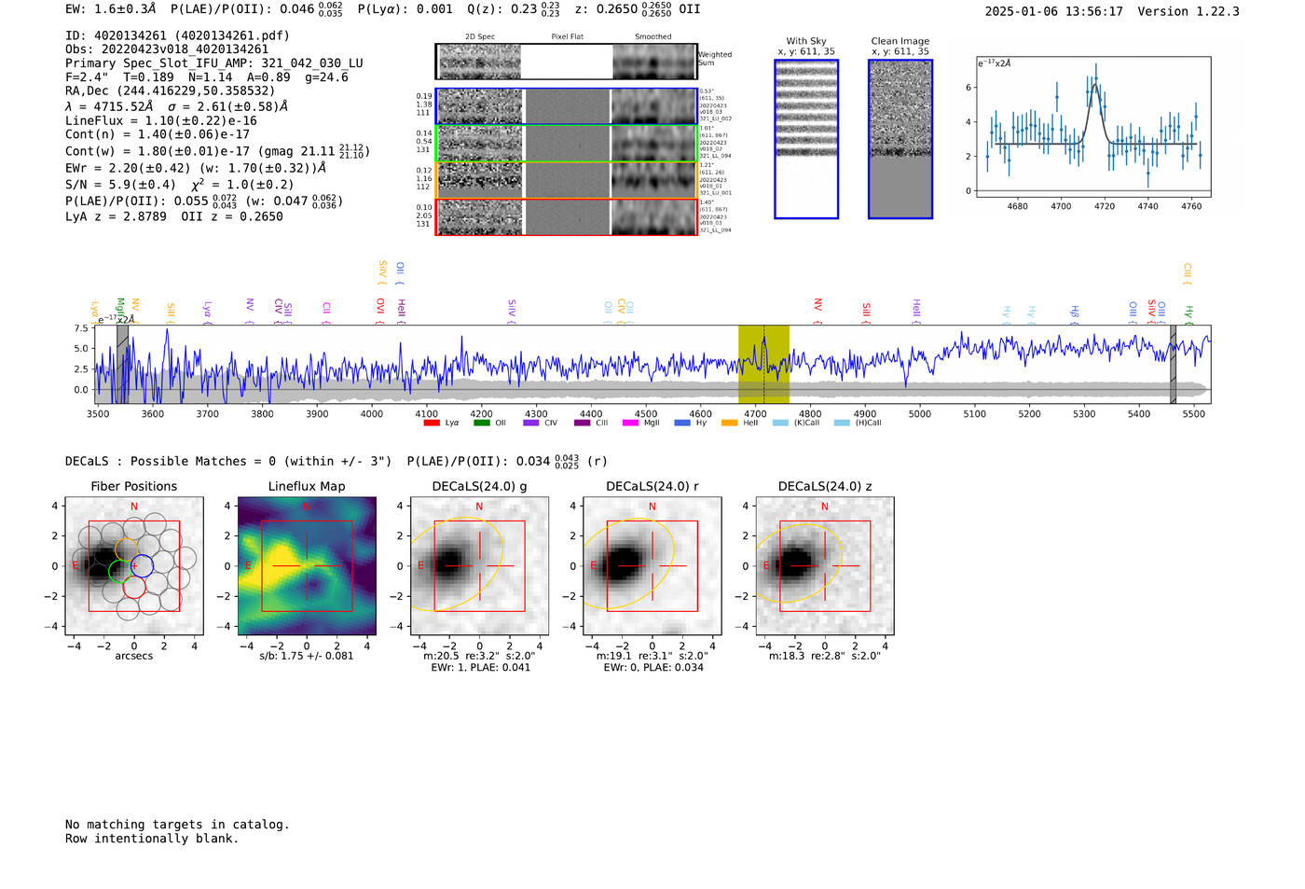Screen dimensions: 1305x889
Task: Click the Lyα red legend swatch
Action: [432, 424]
